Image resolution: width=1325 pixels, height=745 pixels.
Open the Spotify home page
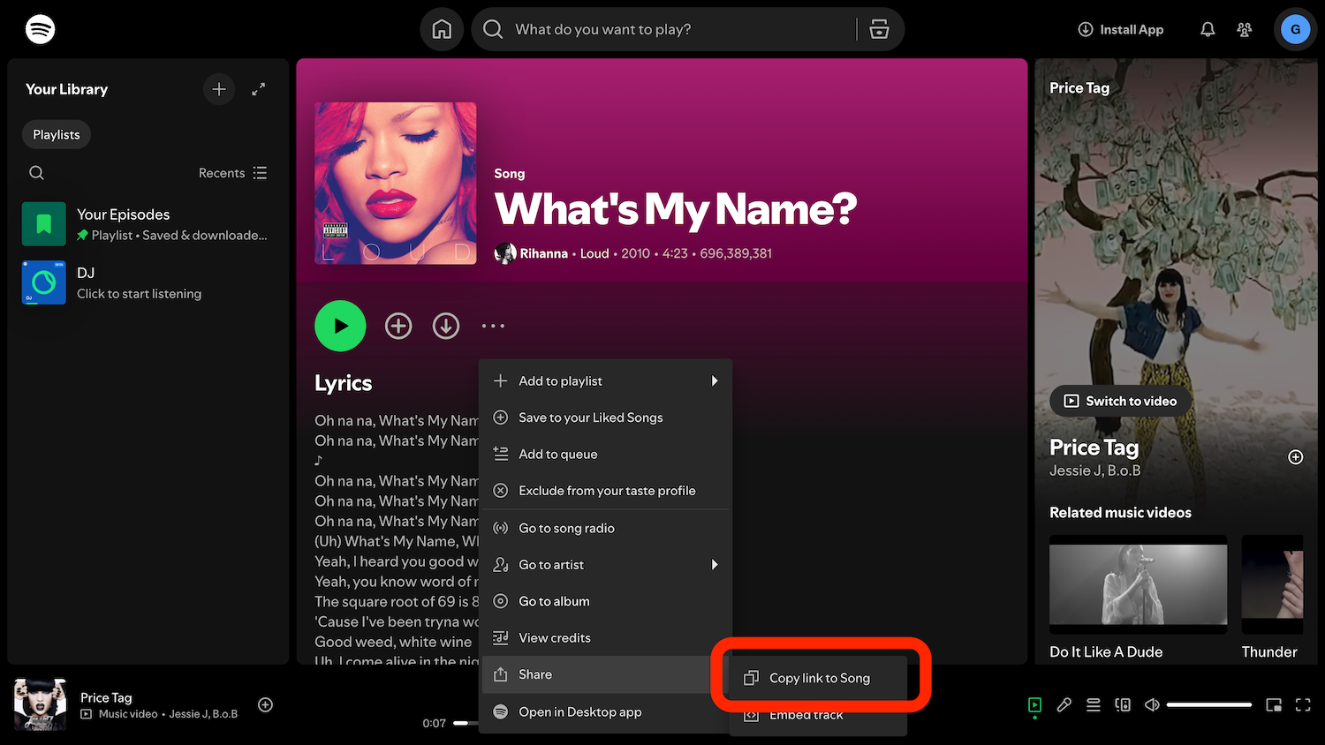[441, 28]
